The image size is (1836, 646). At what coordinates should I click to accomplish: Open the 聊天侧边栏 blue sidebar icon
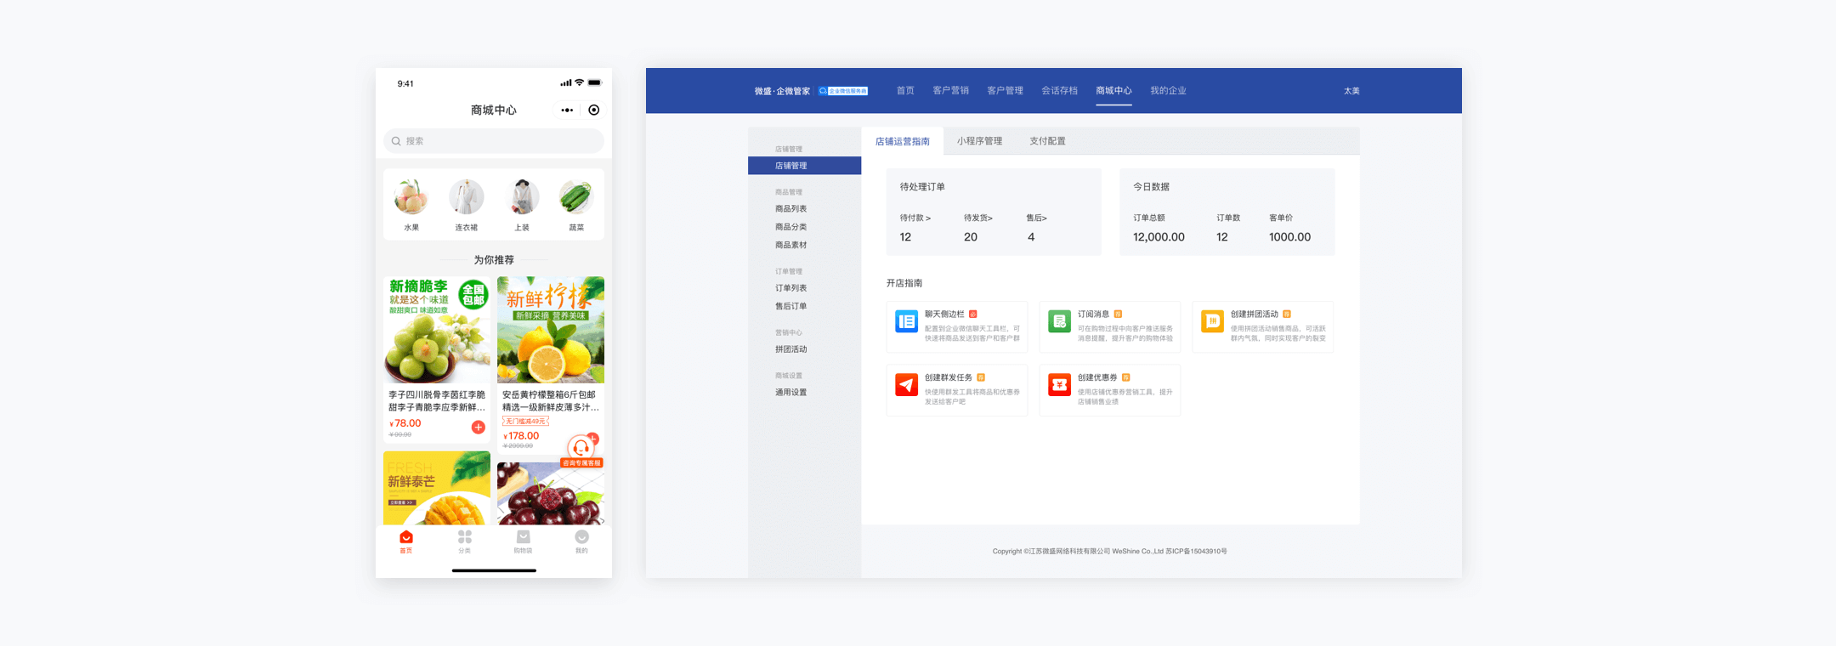point(906,321)
